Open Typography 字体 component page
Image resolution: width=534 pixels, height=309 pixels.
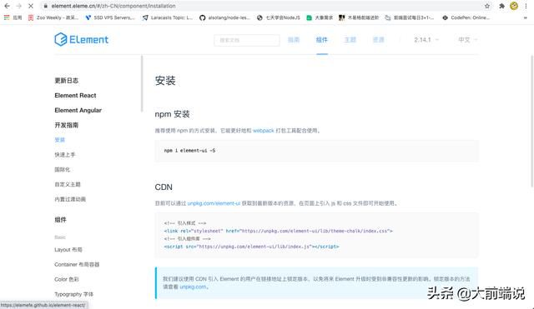coord(74,294)
